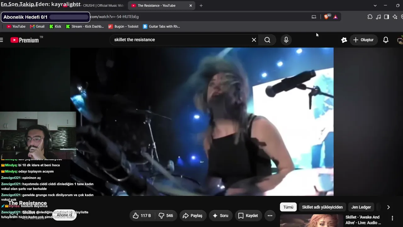Run search with the magnifier button
The height and width of the screenshot is (227, 403).
267,40
